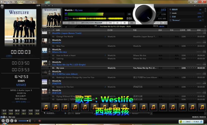Toggle the 歌词 lyrics button

coord(11,113)
